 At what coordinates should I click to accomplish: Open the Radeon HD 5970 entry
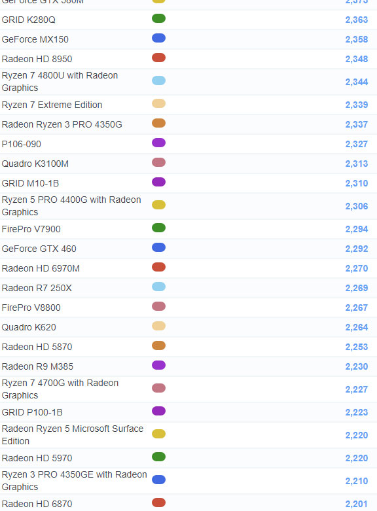click(37, 458)
